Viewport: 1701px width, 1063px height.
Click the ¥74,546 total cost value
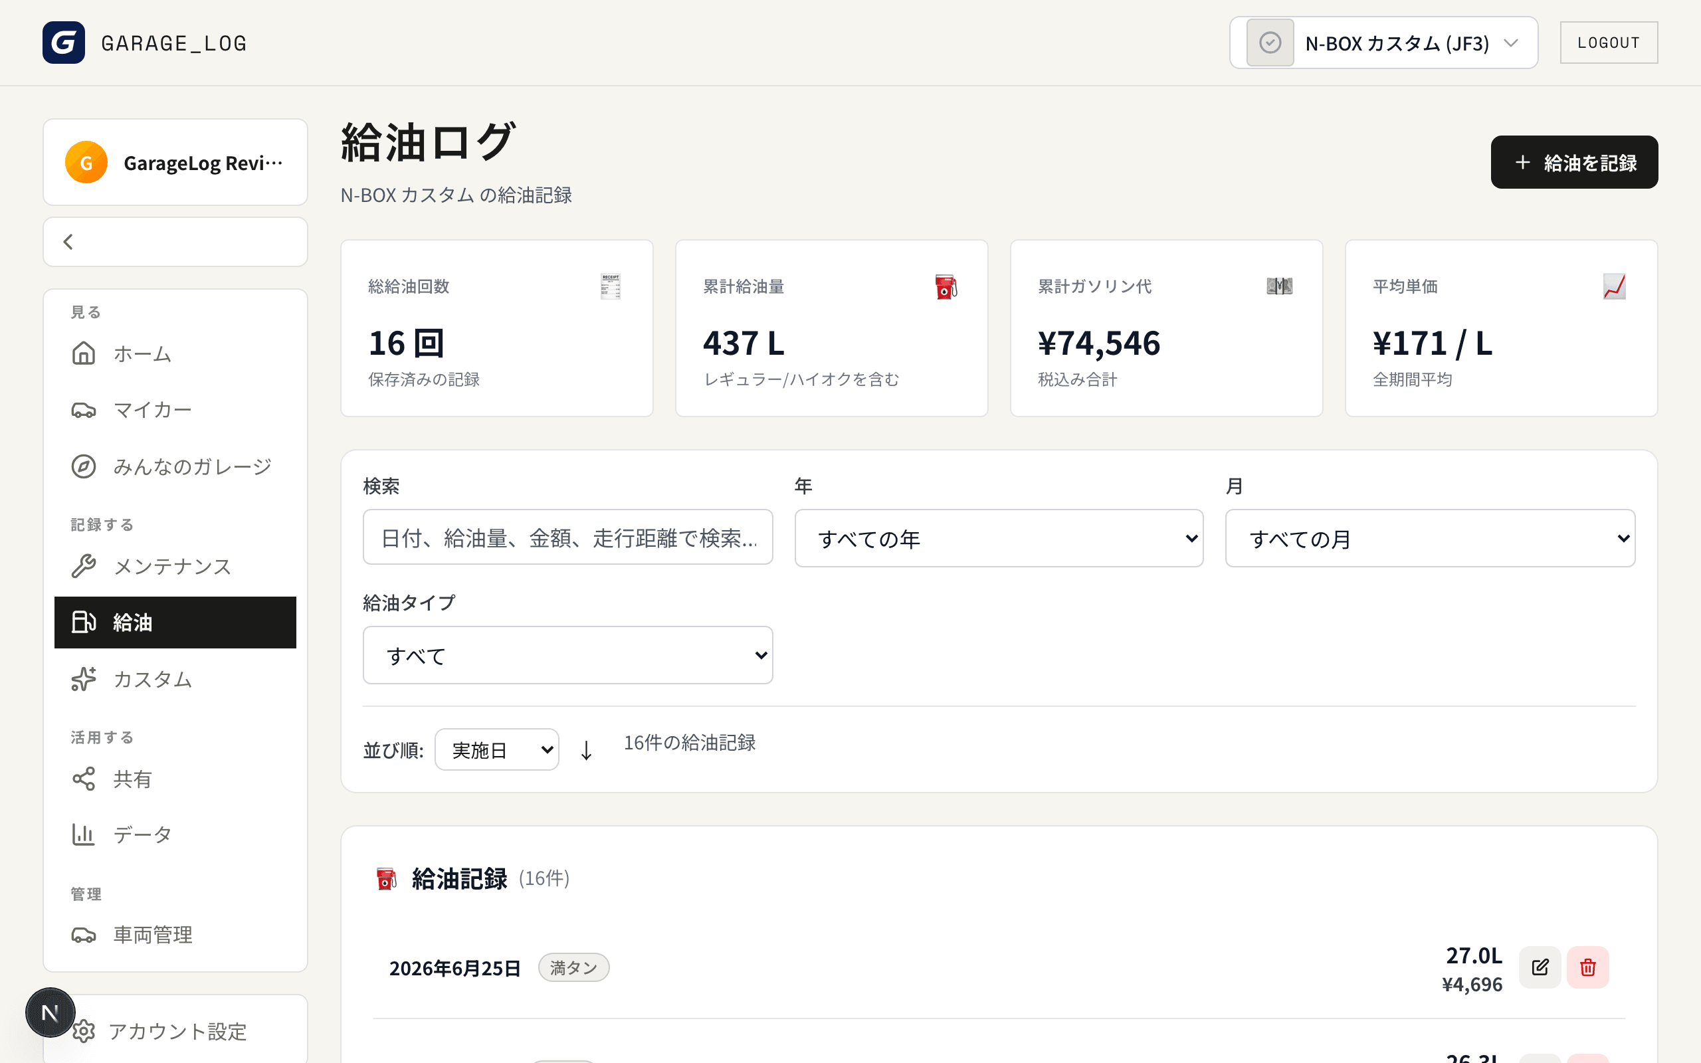point(1098,343)
